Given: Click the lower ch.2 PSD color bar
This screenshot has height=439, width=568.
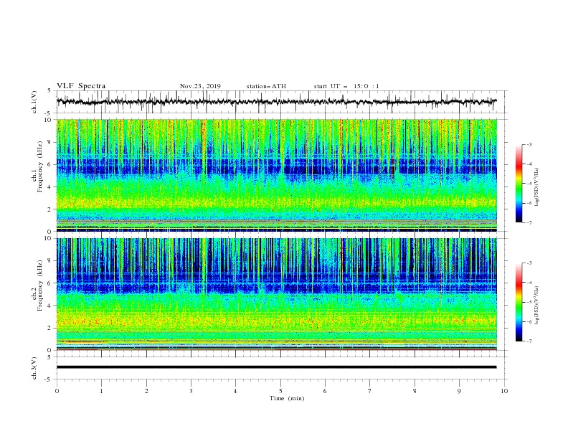Looking at the screenshot, I should pyautogui.click(x=519, y=302).
